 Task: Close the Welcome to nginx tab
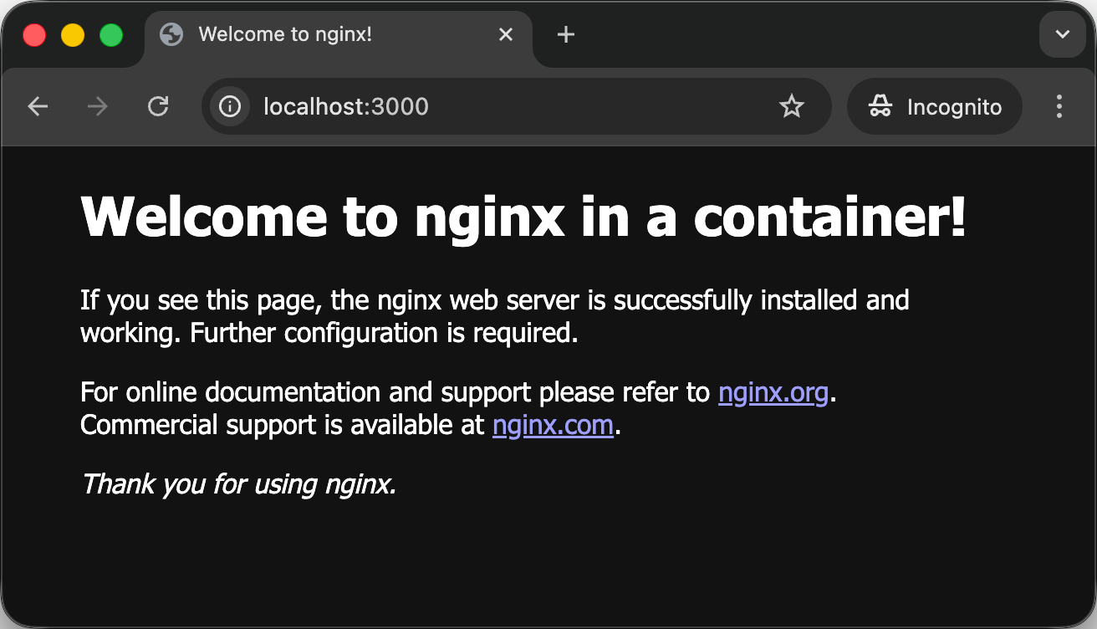[506, 34]
